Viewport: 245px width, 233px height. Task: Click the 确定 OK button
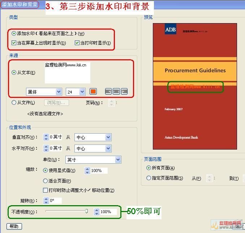(240, 226)
